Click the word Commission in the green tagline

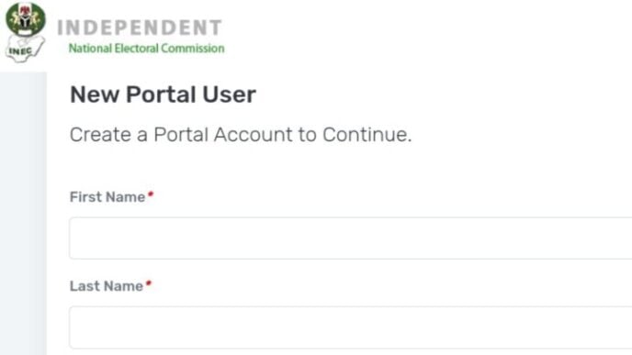coord(193,49)
